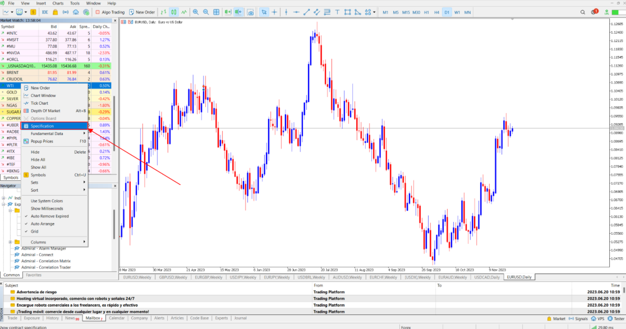Toggle chart shift icon
Image resolution: width=626 pixels, height=329 pixels.
(238, 12)
